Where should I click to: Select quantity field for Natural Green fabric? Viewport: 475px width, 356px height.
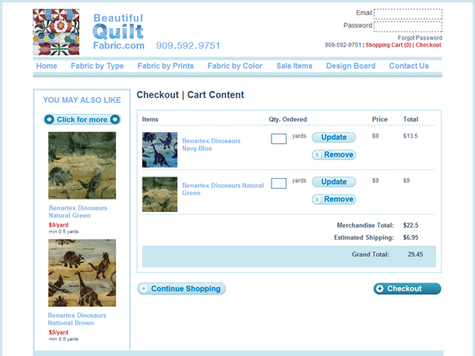(x=279, y=184)
